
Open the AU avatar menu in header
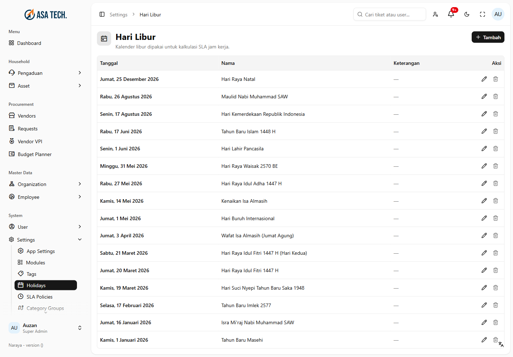pyautogui.click(x=498, y=14)
